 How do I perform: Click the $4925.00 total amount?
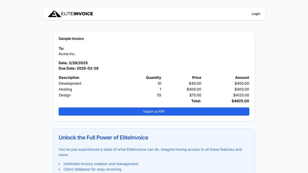240,101
